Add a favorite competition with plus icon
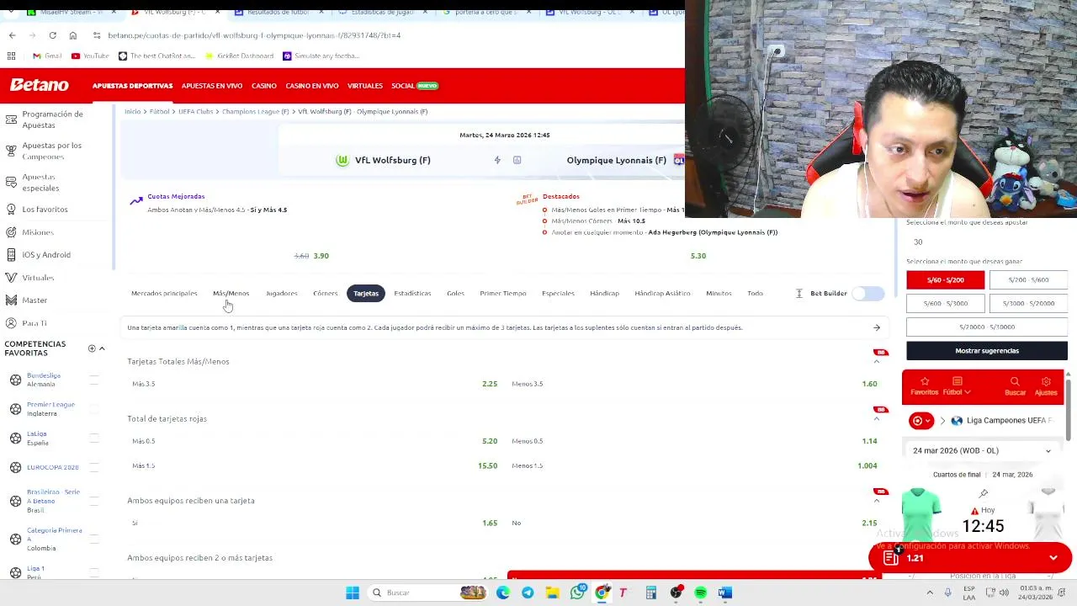This screenshot has height=606, width=1077. pyautogui.click(x=92, y=348)
